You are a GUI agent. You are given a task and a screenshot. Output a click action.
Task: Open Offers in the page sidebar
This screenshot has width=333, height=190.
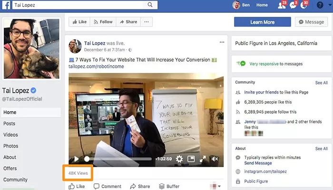click(x=10, y=169)
